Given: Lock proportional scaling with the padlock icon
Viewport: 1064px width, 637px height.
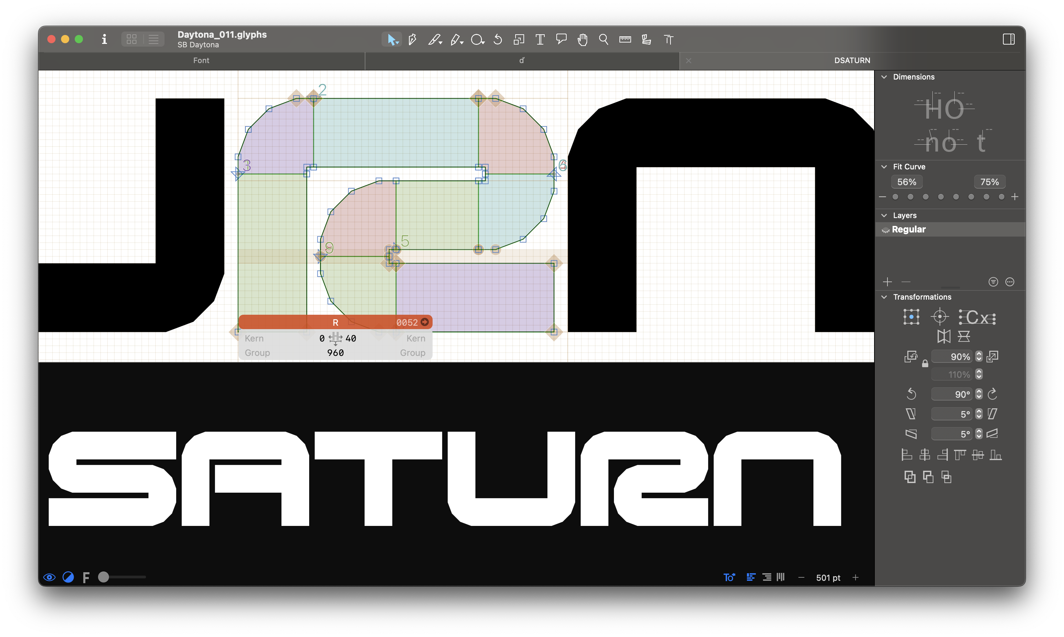Looking at the screenshot, I should point(925,363).
